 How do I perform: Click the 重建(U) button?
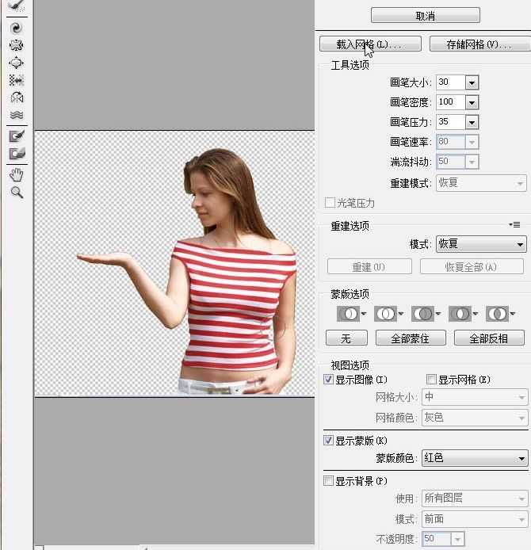pyautogui.click(x=369, y=267)
